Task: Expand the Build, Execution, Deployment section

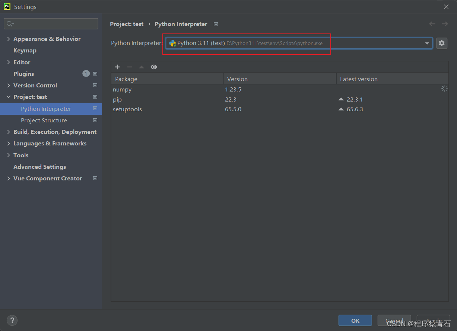Action: 9,132
